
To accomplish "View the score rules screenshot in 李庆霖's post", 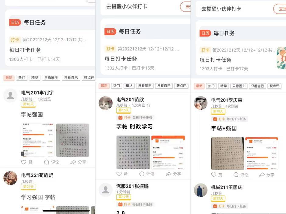I will coord(262,154).
